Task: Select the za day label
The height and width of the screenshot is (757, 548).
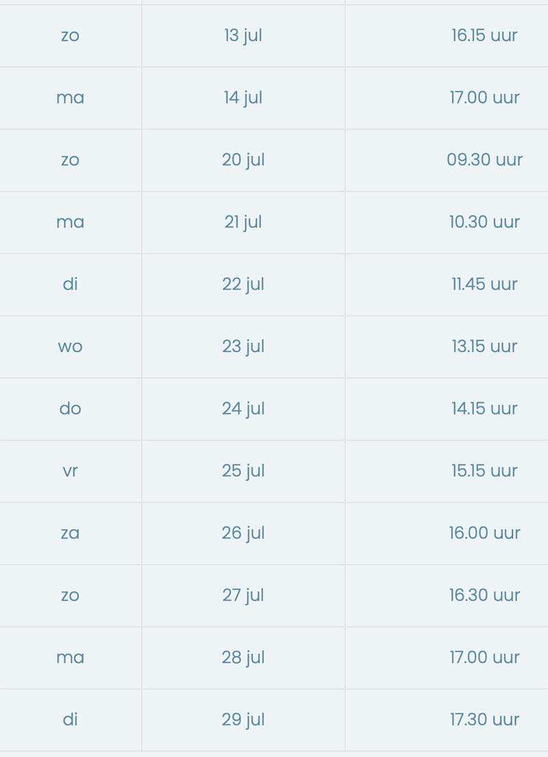Action: 70,534
